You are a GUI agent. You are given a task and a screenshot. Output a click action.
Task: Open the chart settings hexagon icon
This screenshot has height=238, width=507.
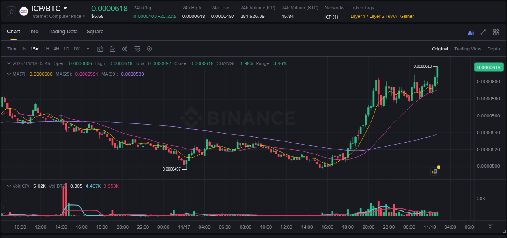click(x=149, y=49)
